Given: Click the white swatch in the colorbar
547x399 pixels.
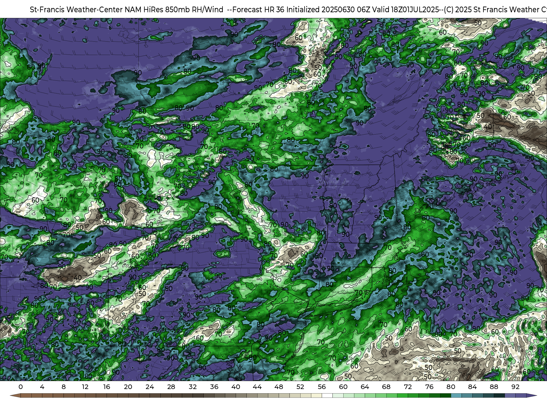Looking at the screenshot, I should point(327,396).
